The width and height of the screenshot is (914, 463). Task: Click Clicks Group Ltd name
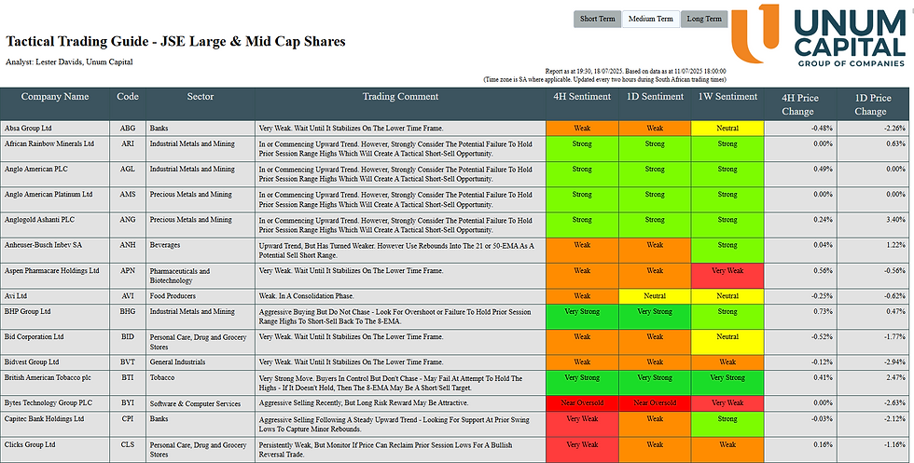tap(30, 445)
